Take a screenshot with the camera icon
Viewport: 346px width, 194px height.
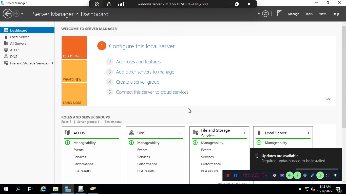coord(282,175)
